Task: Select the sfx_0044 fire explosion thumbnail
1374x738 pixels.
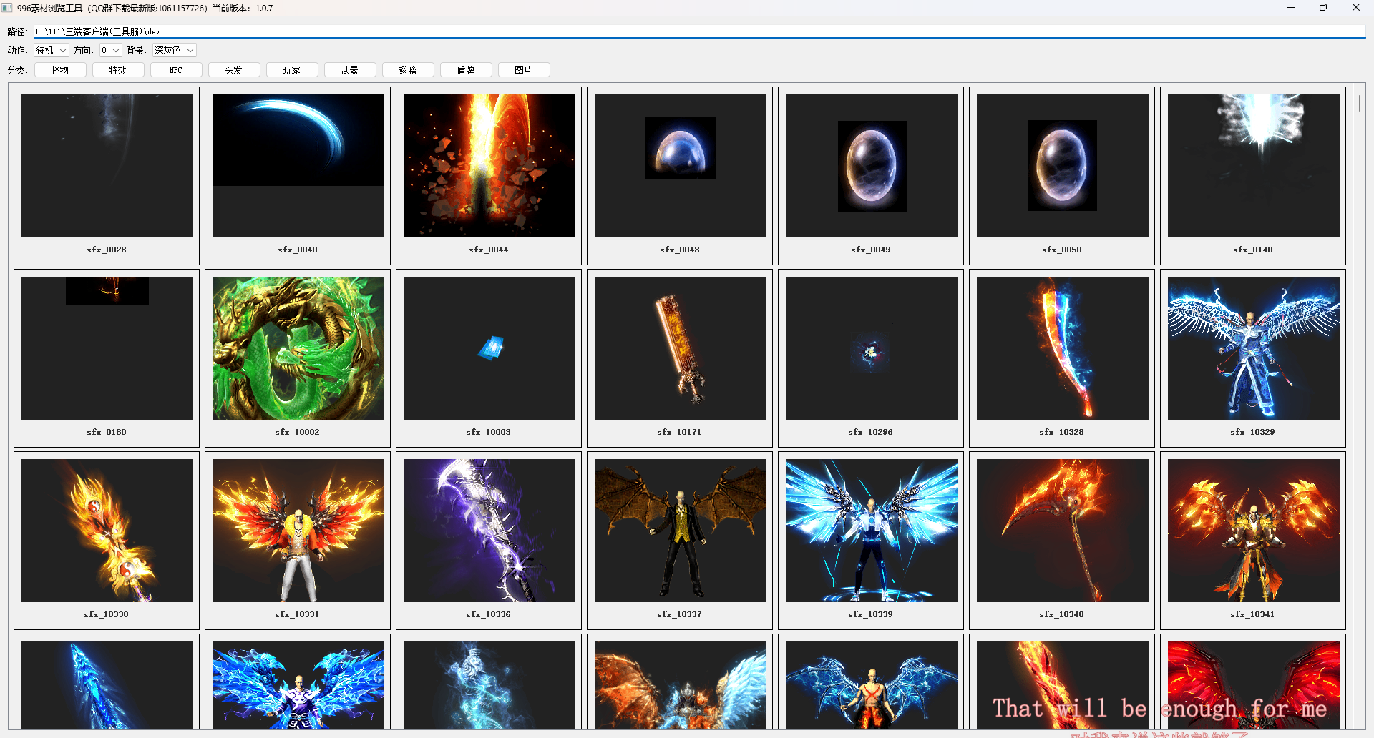Action: [489, 166]
